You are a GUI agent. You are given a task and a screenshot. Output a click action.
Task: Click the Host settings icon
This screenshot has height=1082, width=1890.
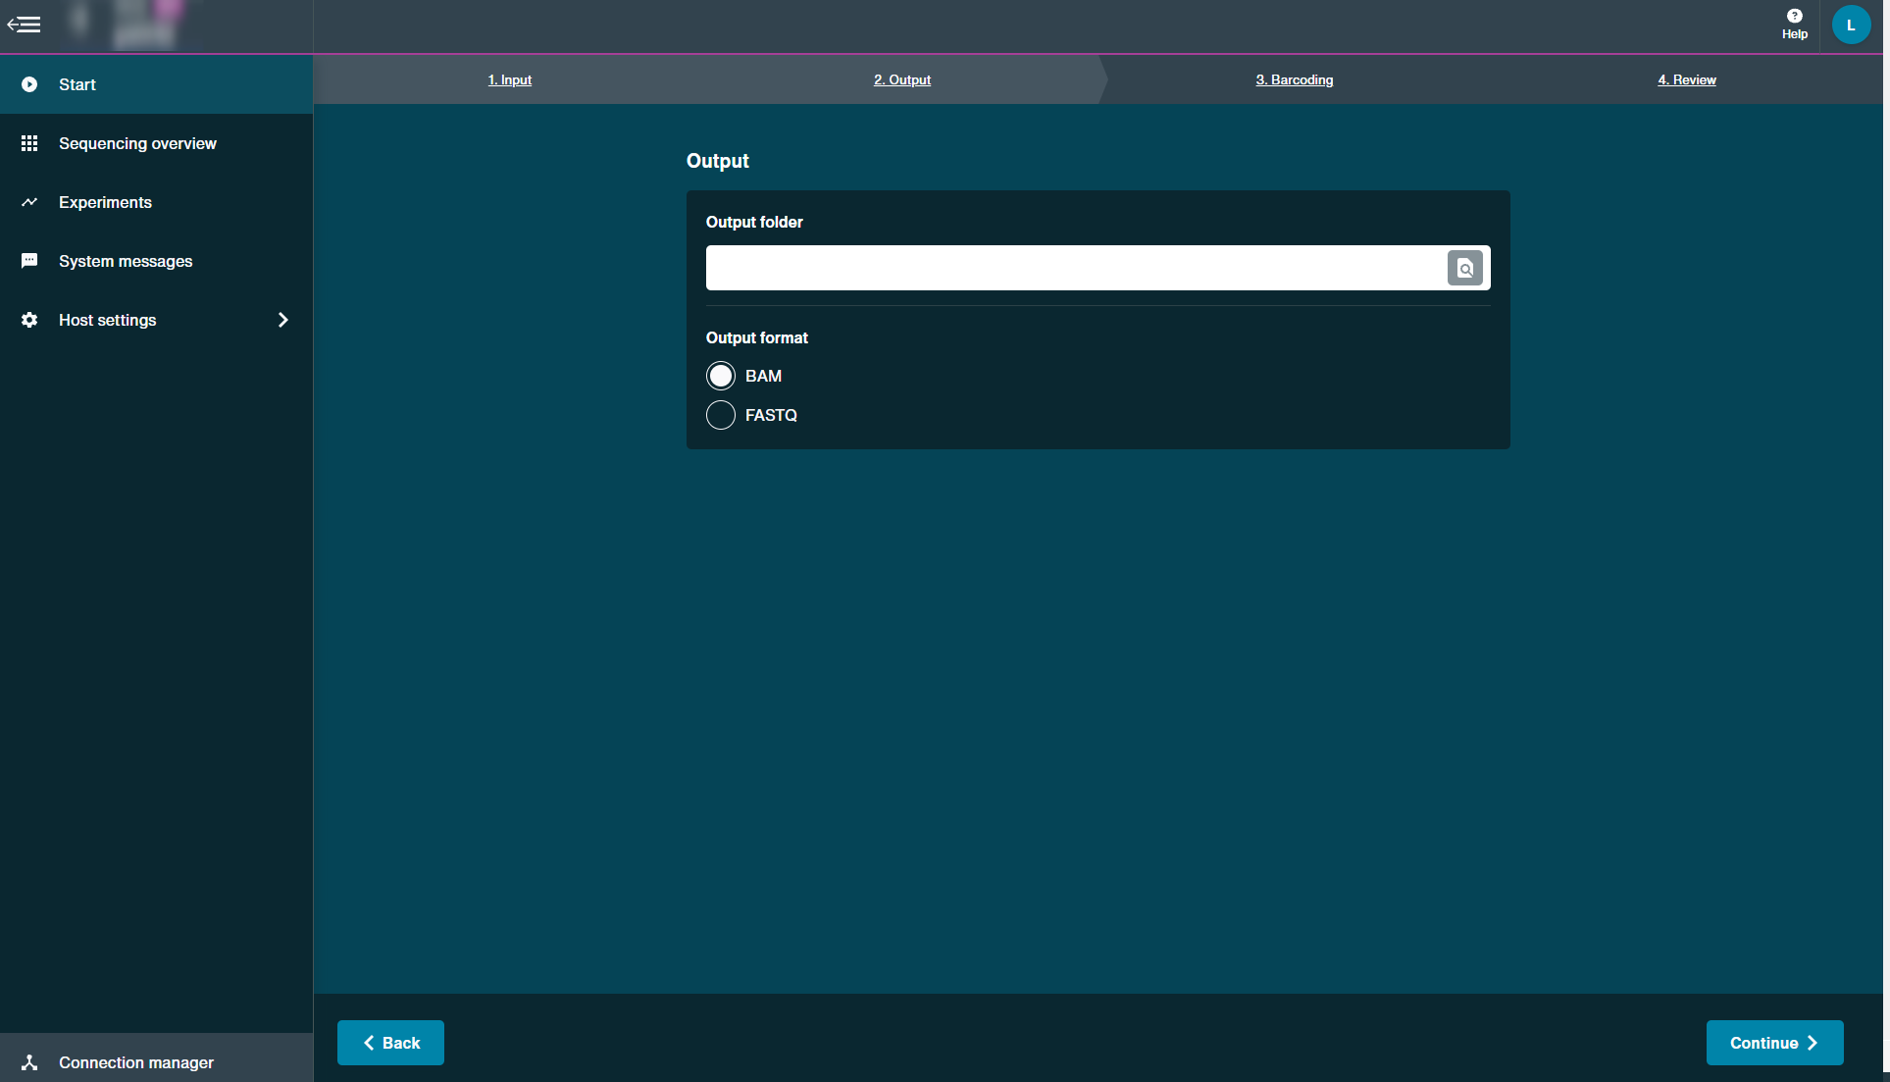pos(29,319)
